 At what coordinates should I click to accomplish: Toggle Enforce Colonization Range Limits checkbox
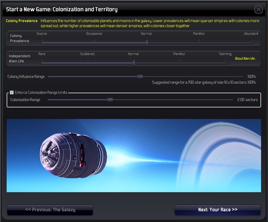point(12,92)
